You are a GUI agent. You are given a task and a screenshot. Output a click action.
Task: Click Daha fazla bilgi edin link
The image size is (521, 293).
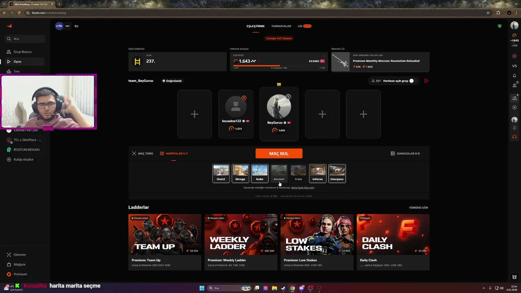pos(303,188)
